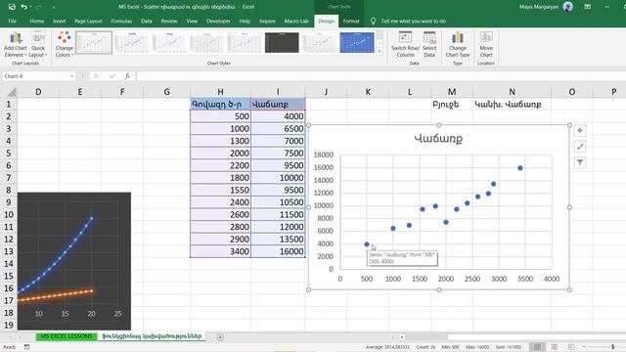
Task: Switch to Normal view in status bar
Action: pyautogui.click(x=537, y=347)
